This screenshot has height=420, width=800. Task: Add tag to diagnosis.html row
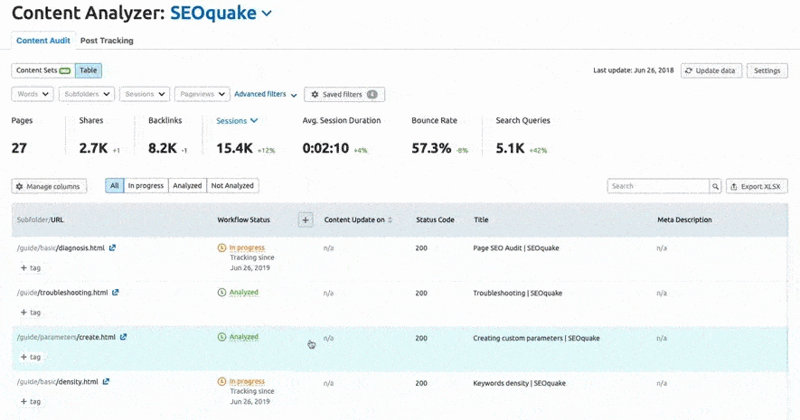30,267
